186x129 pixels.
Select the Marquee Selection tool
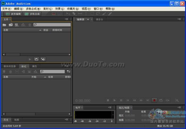pos(92,14)
